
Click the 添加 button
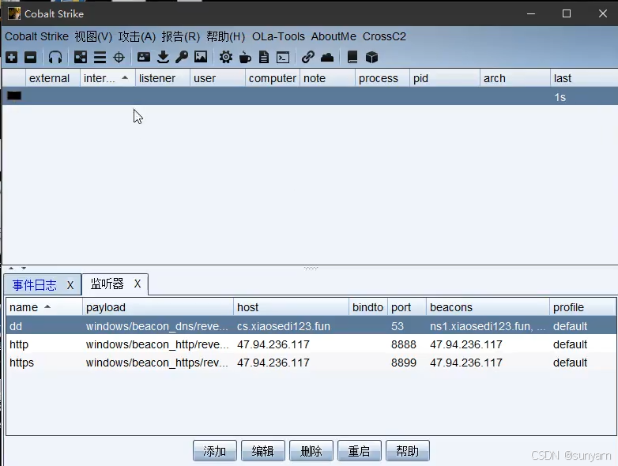215,451
